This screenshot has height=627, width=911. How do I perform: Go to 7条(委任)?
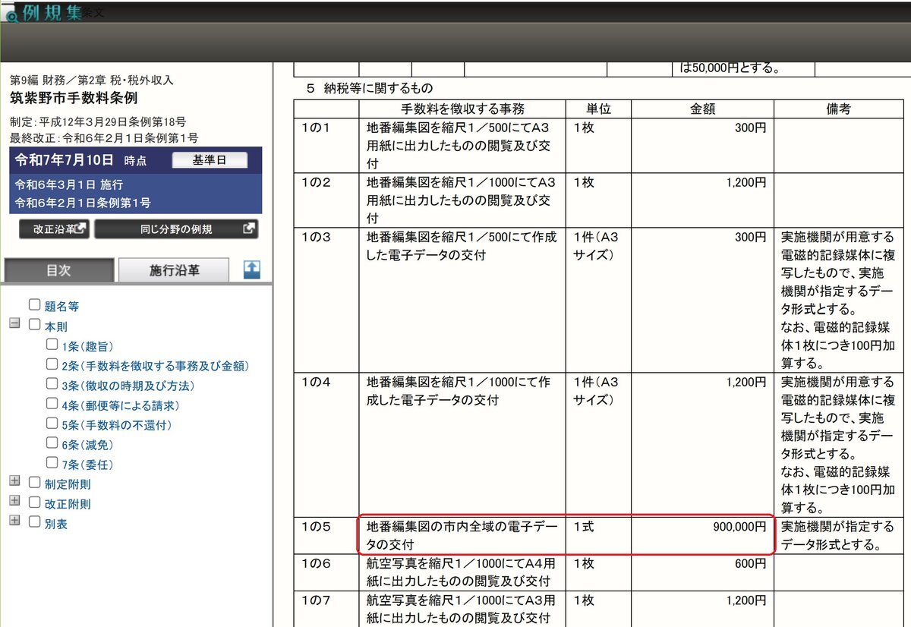88,465
